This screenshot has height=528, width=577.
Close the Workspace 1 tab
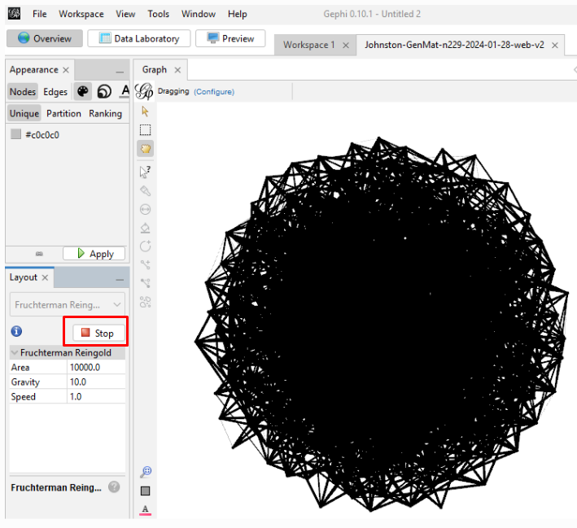tap(346, 46)
